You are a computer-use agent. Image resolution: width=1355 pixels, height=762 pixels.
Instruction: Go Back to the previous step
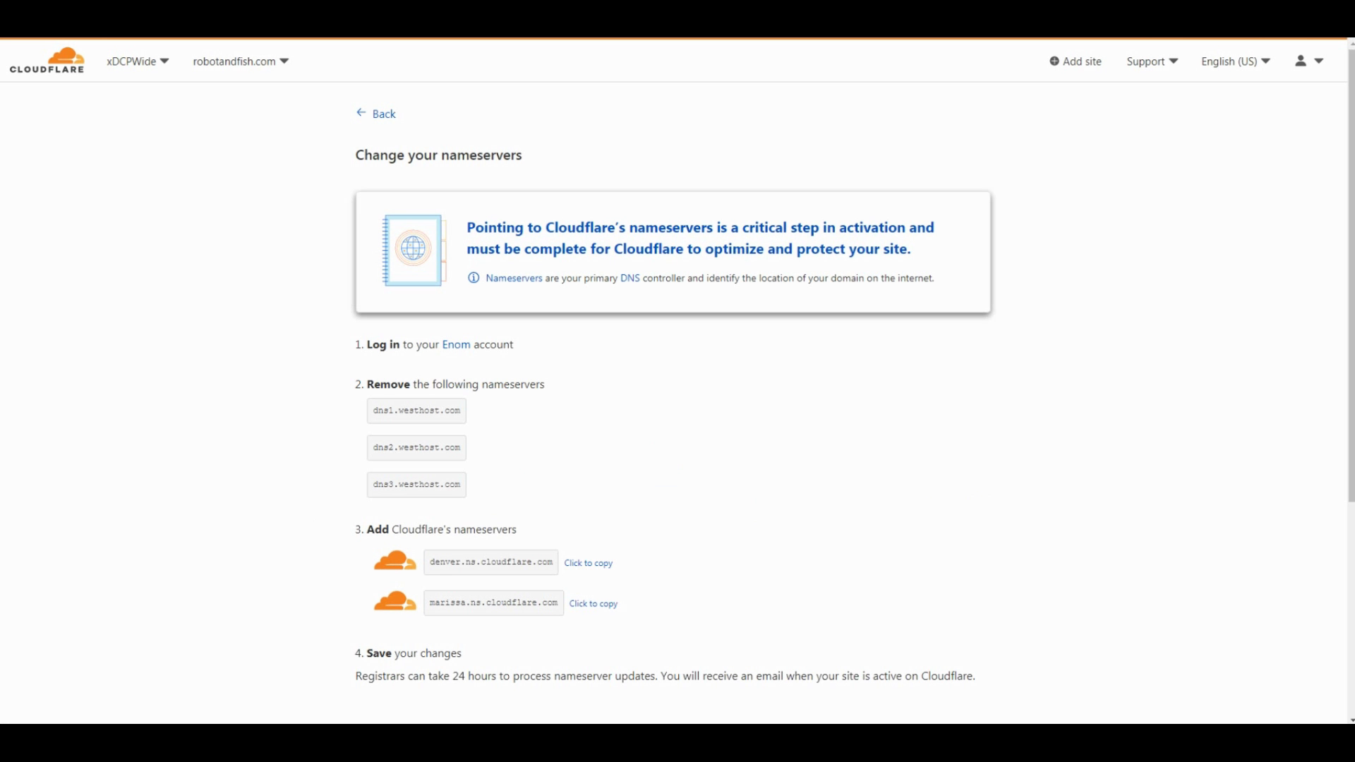coord(384,114)
